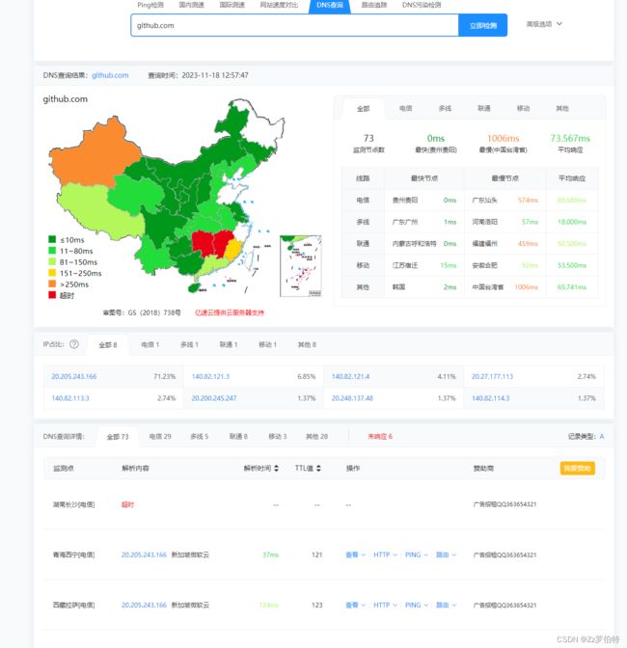The image size is (627, 648).
Task: Select 电信 29 tab in DNS查询详情
Action: (160, 436)
